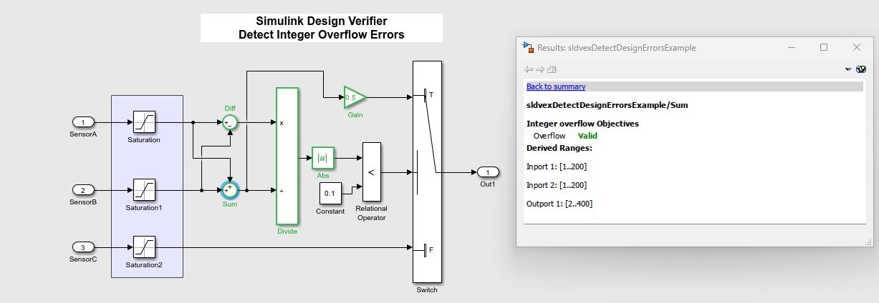Click the Simulink Design Verifier title annotation
This screenshot has height=303, width=879.
point(321,28)
